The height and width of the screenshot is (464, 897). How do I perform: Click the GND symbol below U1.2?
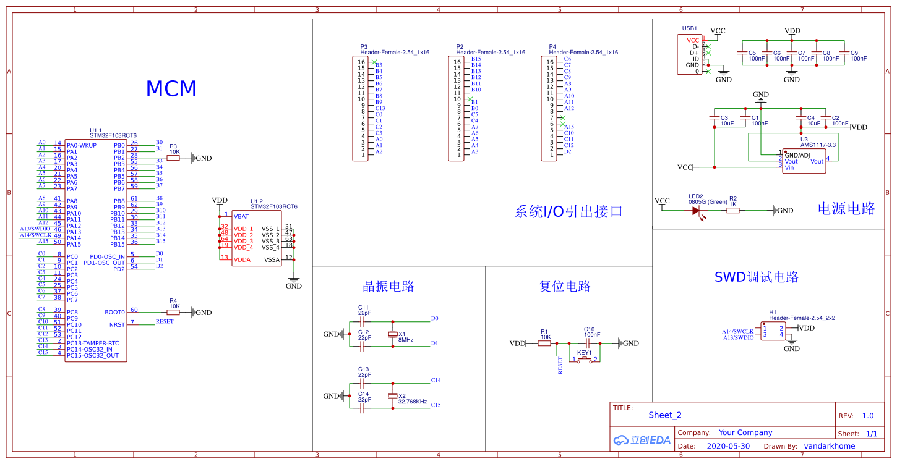point(294,282)
